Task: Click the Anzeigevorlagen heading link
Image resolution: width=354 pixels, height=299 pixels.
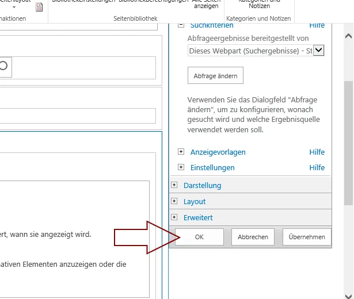Action: pos(218,152)
